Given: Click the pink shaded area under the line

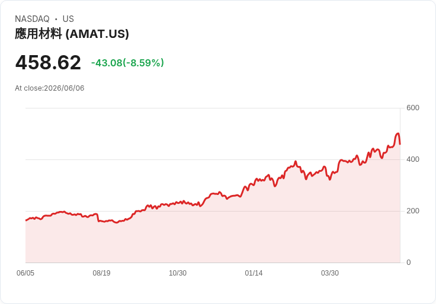Looking at the screenshot, I should point(213,236).
